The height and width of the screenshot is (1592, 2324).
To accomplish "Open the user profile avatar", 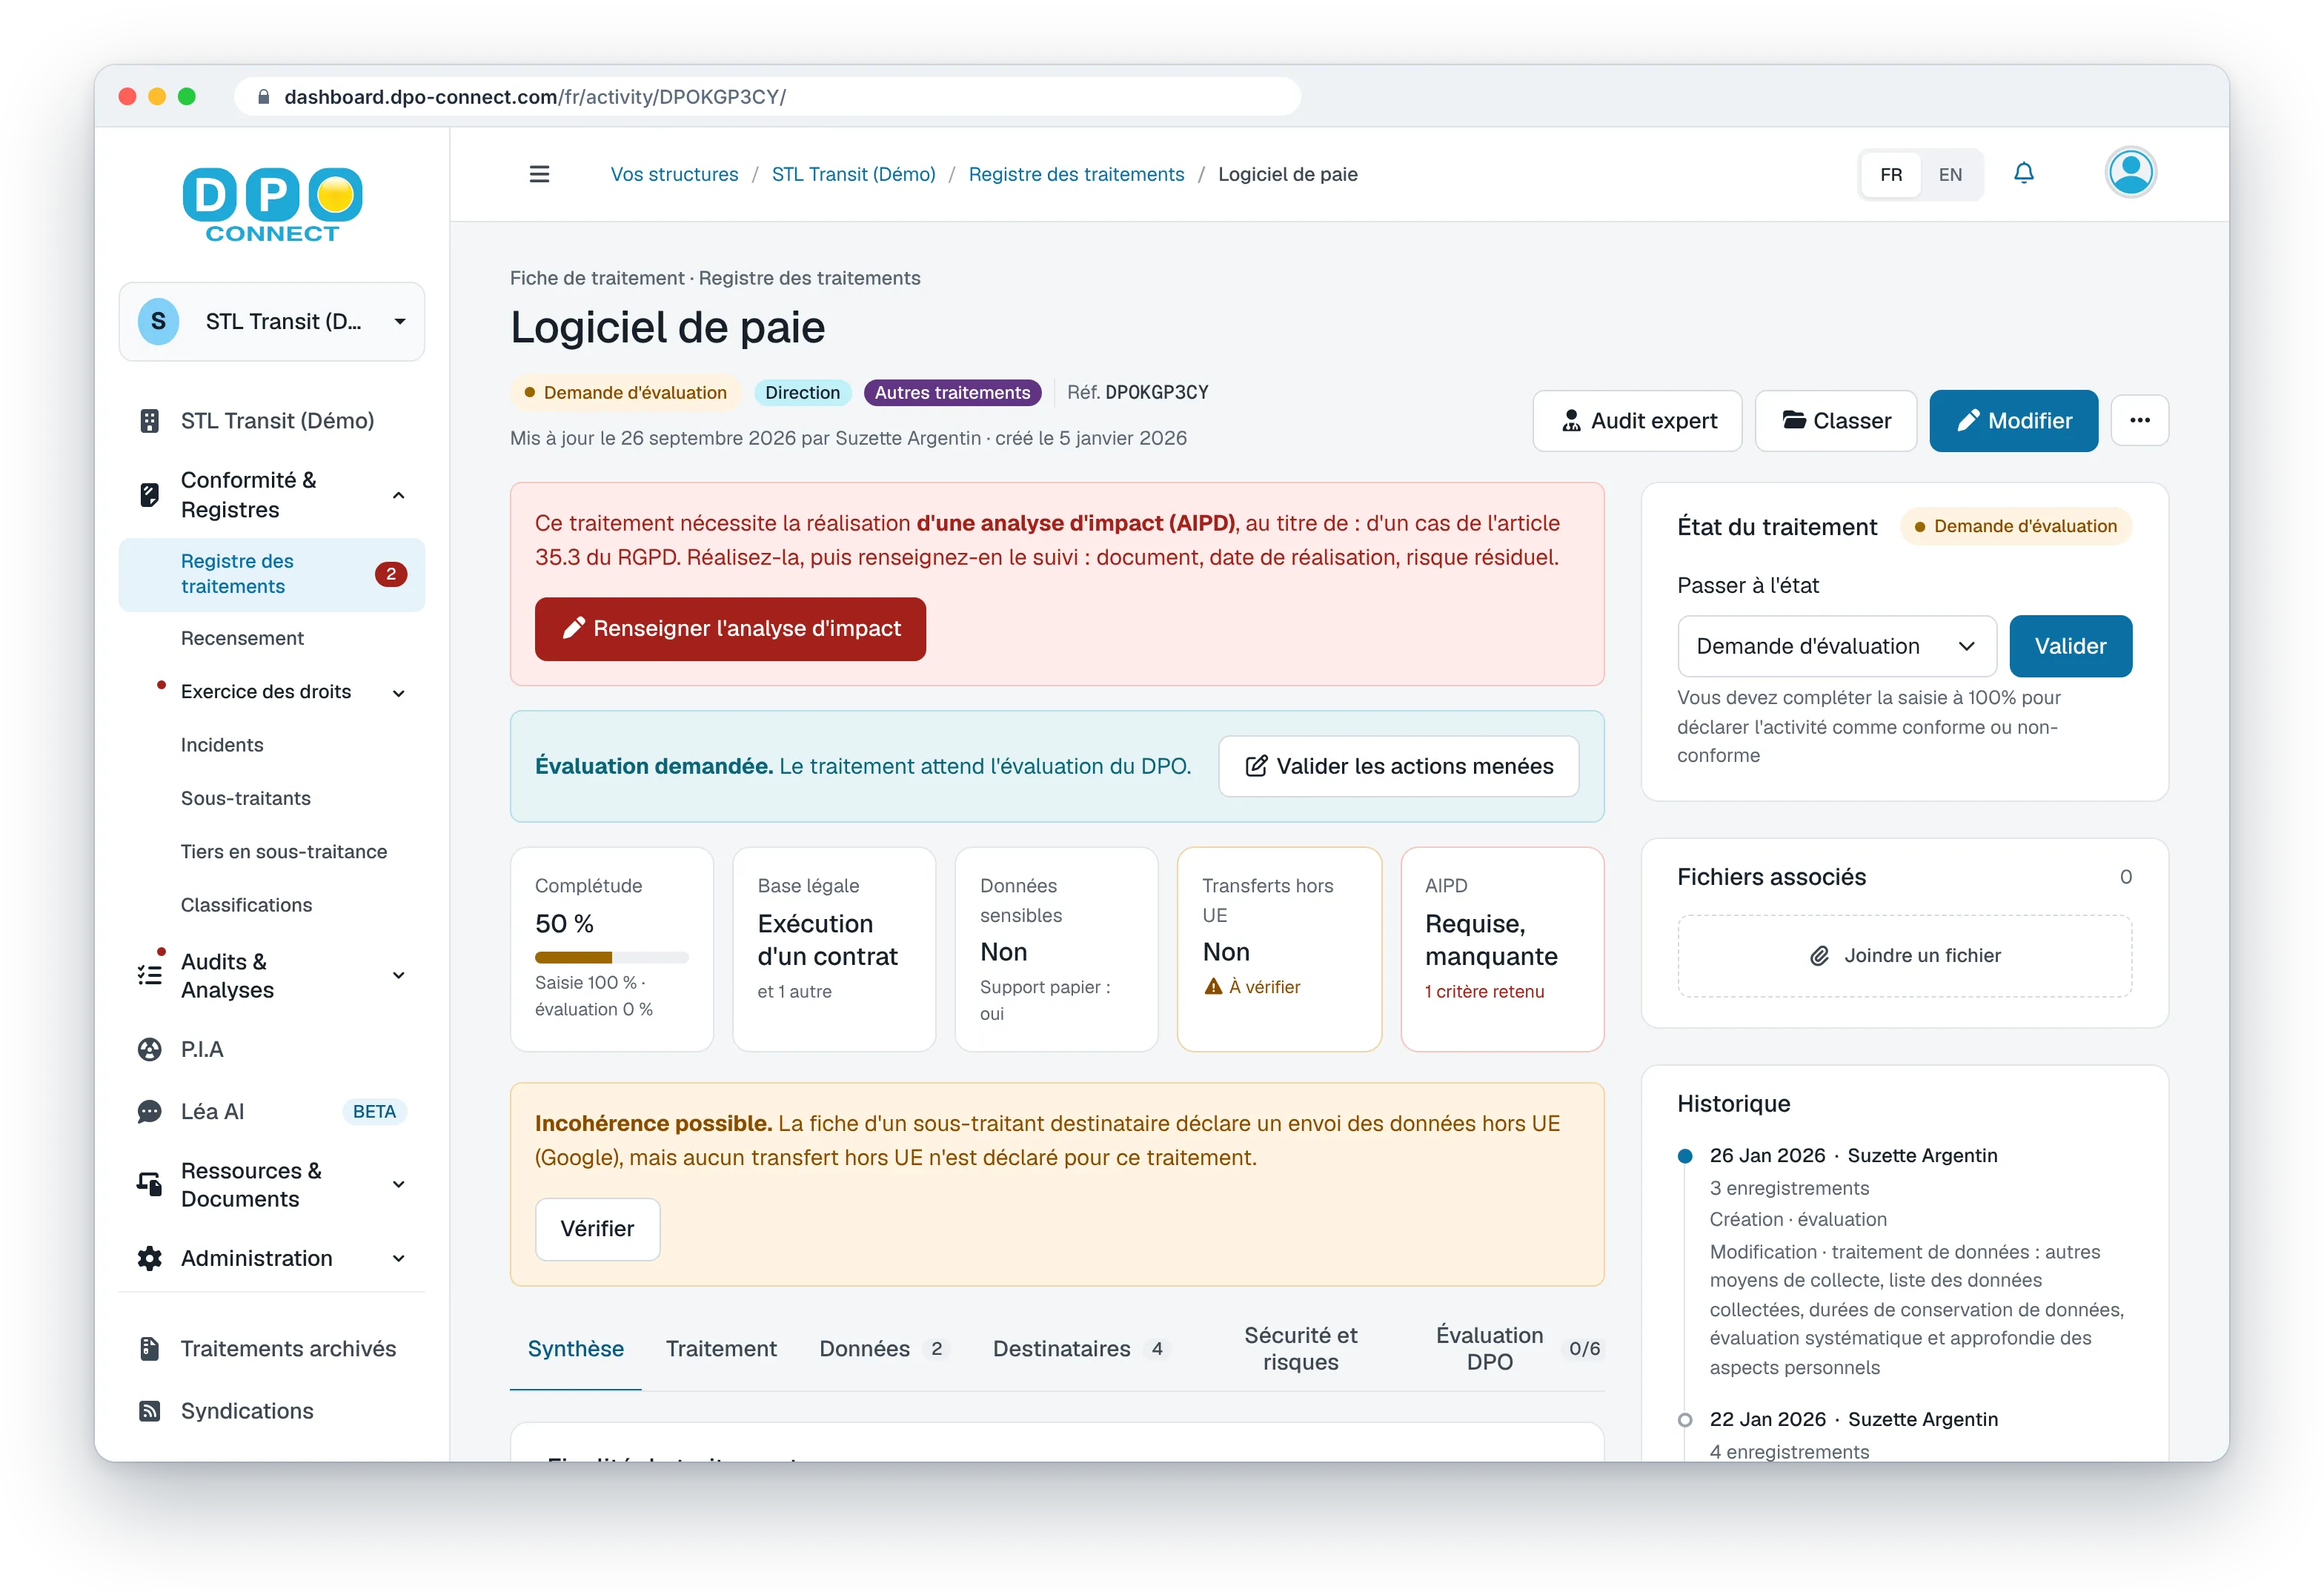I will coord(2130,173).
